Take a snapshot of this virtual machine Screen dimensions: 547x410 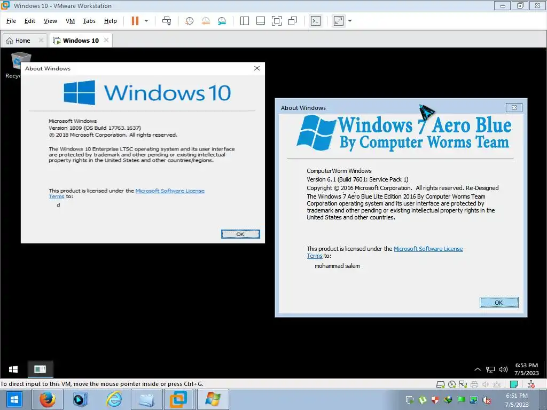click(190, 21)
